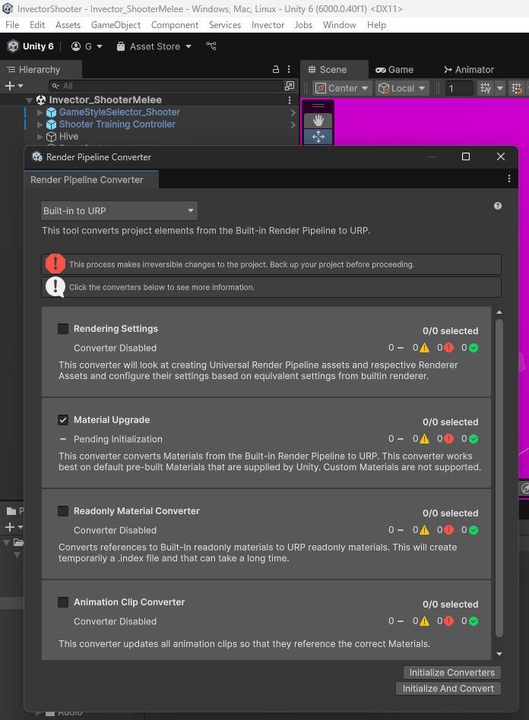Switch to the Animator tab
The height and width of the screenshot is (720, 529).
coord(469,69)
